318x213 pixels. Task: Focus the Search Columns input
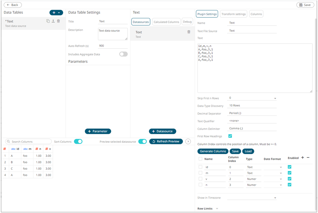coord(28,142)
